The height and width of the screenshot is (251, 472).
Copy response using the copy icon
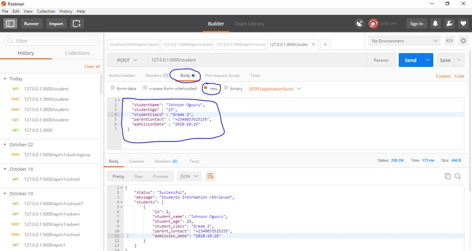(448, 176)
